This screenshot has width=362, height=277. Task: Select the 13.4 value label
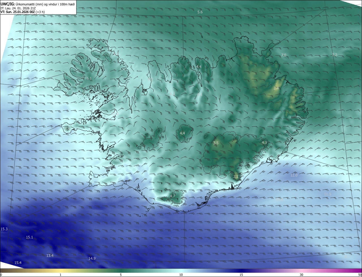point(50,255)
